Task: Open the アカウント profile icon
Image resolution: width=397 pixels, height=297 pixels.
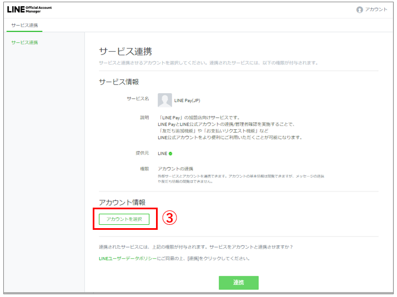Action: click(360, 9)
